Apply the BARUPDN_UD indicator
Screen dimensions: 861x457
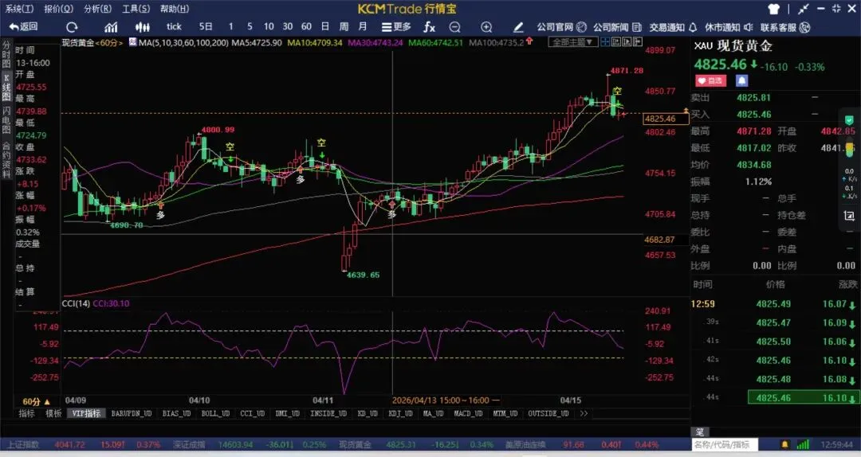pyautogui.click(x=132, y=413)
